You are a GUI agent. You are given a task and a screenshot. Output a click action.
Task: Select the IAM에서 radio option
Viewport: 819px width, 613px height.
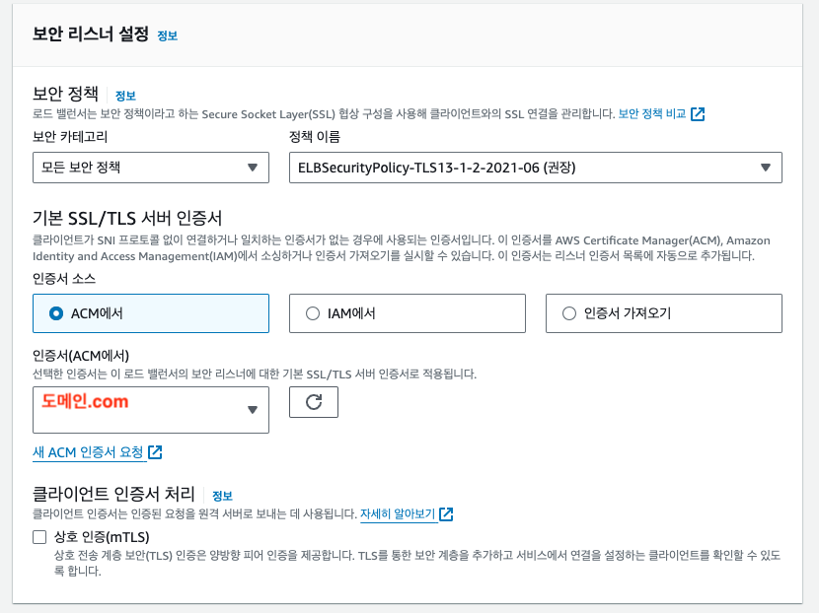click(x=407, y=313)
